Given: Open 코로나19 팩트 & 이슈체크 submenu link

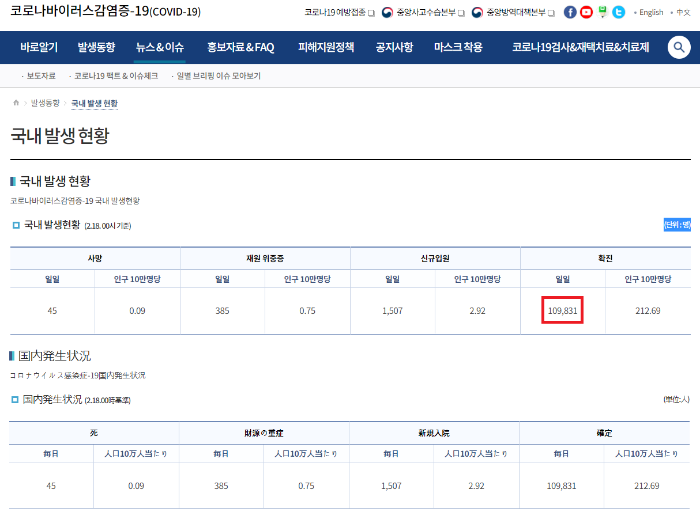Looking at the screenshot, I should (x=116, y=75).
